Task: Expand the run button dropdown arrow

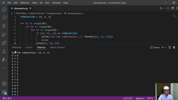Action: point(164,8)
